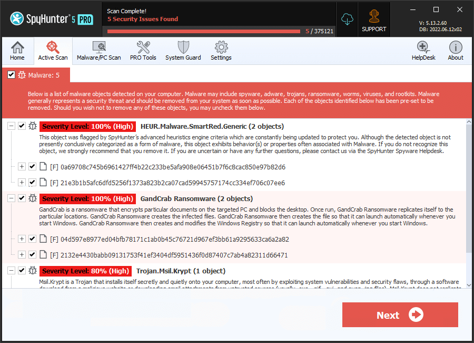Expand file entry starting with 2132e4430
This screenshot has width=474, height=343.
(x=22, y=255)
